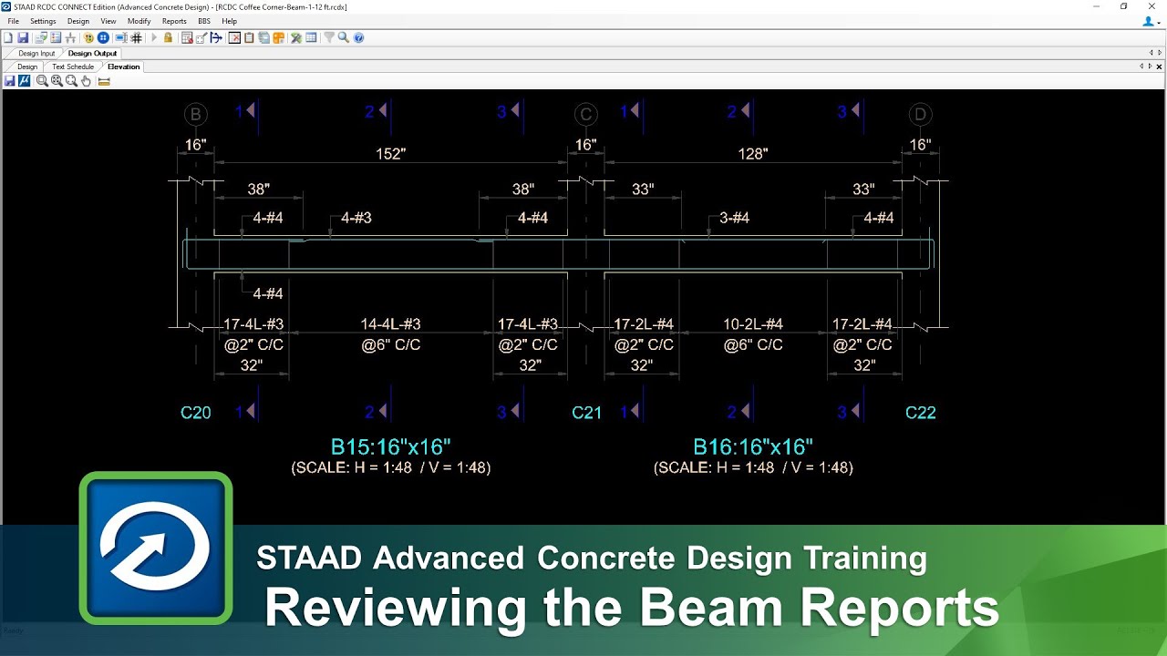Screen dimensions: 1167x656
Task: Click the New file icon
Action: coord(8,38)
